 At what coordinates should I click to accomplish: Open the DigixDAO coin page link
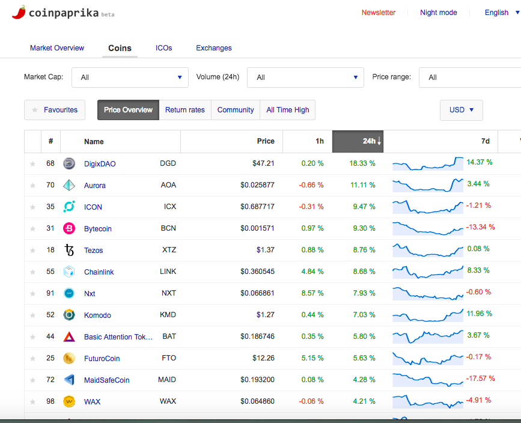click(100, 164)
